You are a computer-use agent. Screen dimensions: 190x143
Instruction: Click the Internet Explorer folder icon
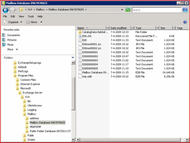click(18, 84)
